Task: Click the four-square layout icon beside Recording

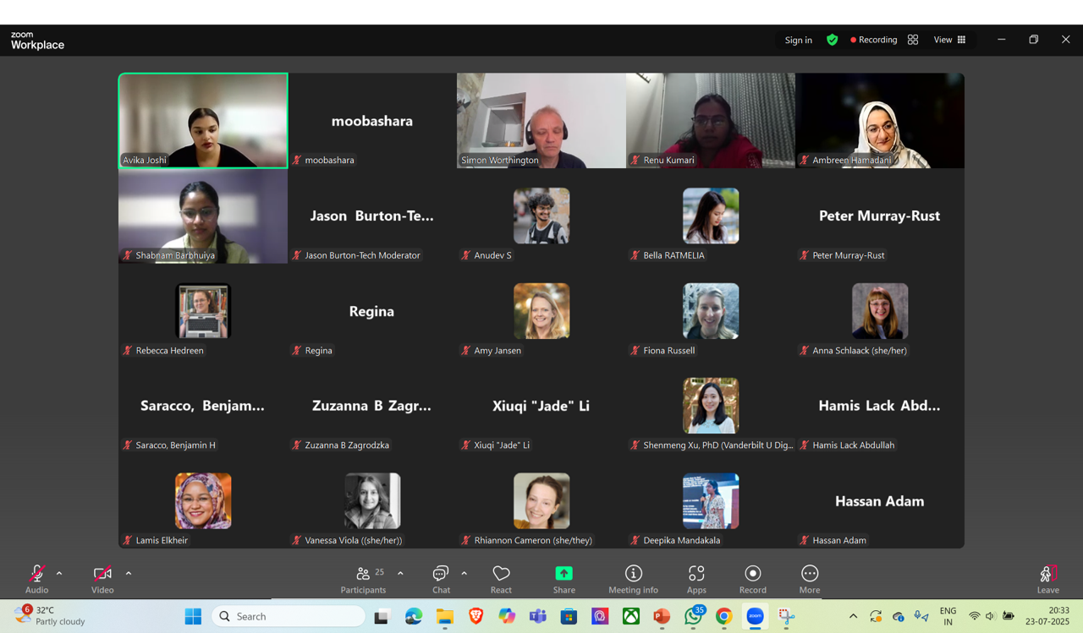Action: coord(913,40)
